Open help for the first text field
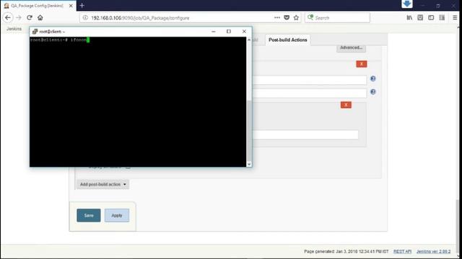This screenshot has width=462, height=259. [x=372, y=78]
